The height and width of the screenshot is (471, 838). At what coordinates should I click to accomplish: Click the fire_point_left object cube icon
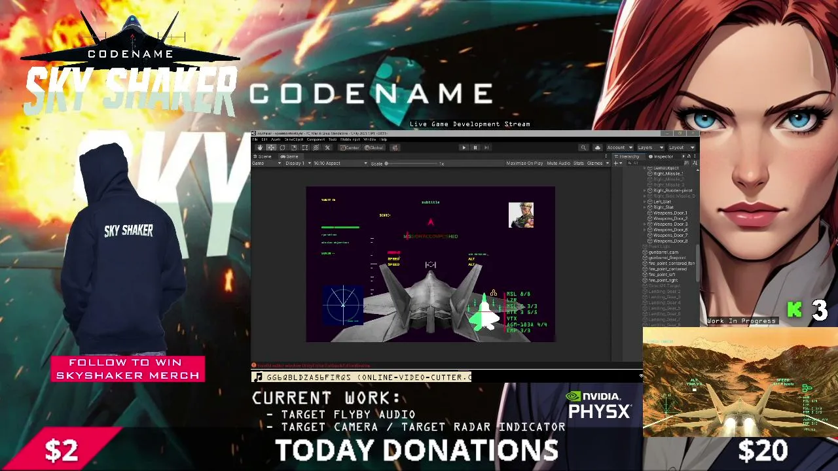645,275
